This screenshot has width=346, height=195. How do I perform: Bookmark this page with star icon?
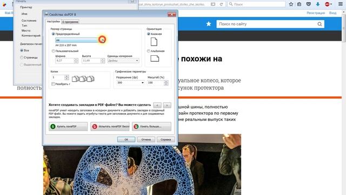[291, 4]
